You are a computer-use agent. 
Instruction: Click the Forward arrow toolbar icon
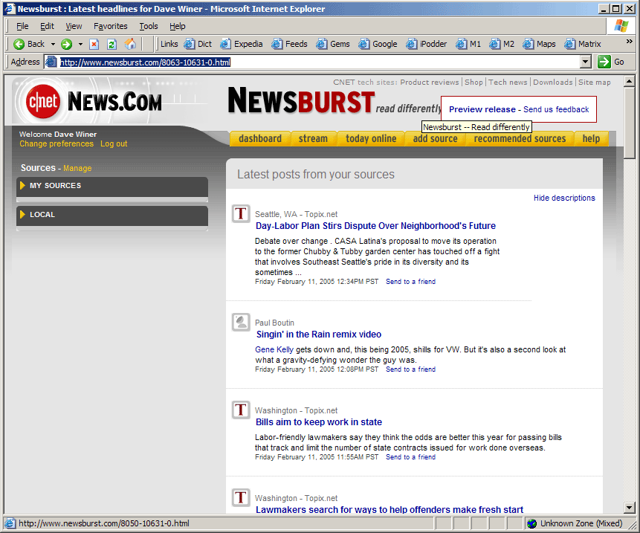pyautogui.click(x=67, y=44)
